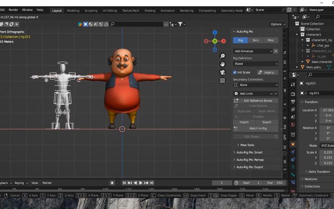Screen dimensions: 334x209
Task: Click the viewport zoom magnifier icon
Action: tap(223, 56)
